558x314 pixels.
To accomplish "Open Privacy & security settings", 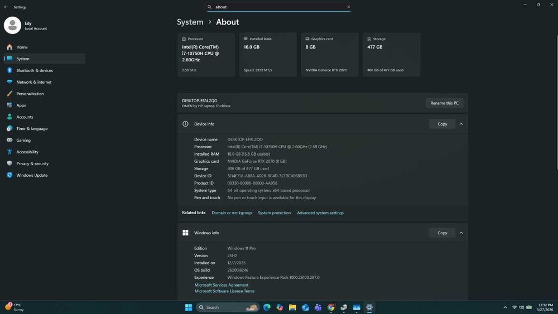I will coord(45,163).
